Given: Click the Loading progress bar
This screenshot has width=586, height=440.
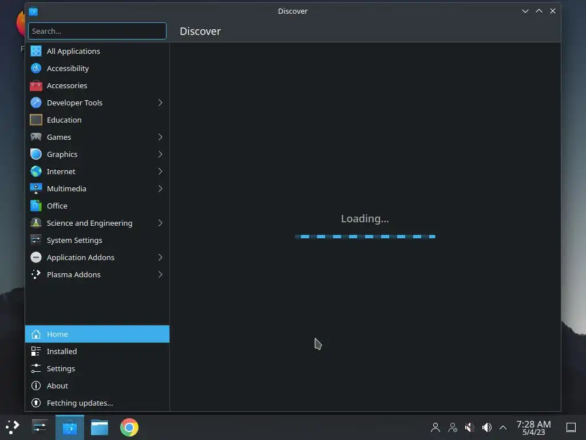Looking at the screenshot, I should tap(365, 237).
